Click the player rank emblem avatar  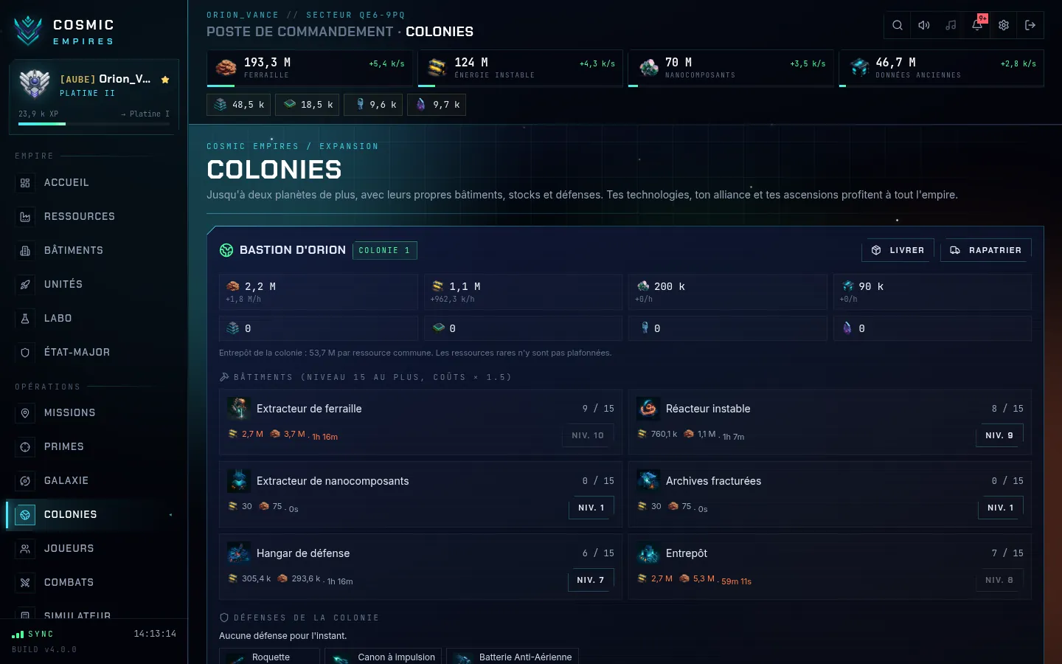(x=35, y=85)
